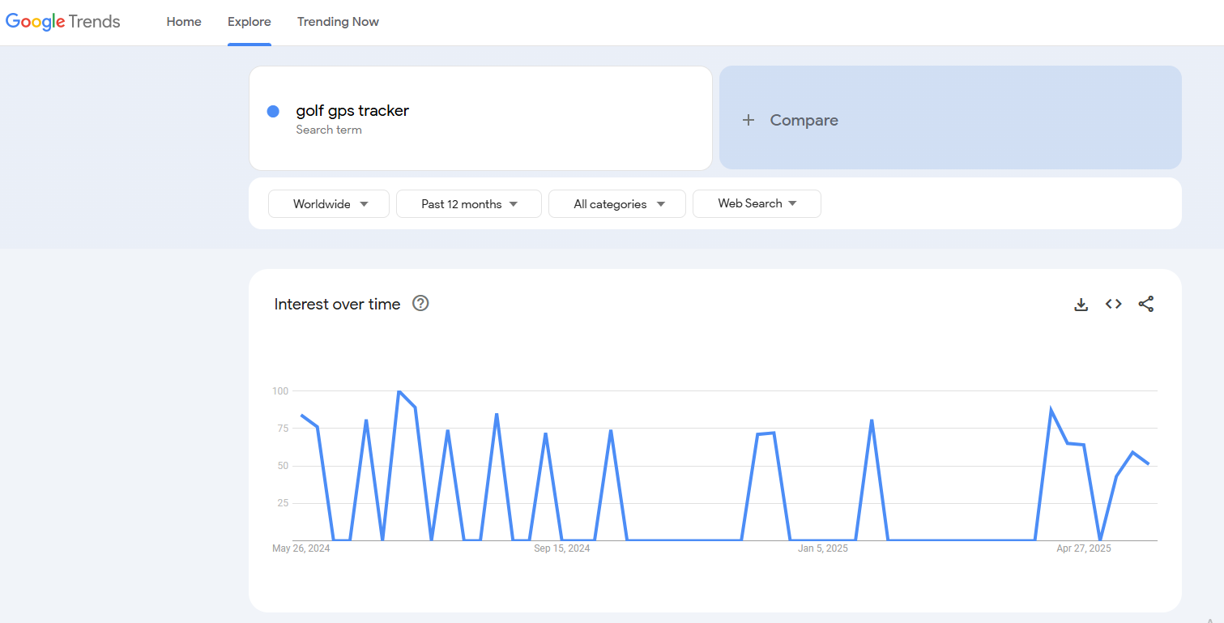
Task: Click the blue dot beside the search term
Action: click(273, 112)
